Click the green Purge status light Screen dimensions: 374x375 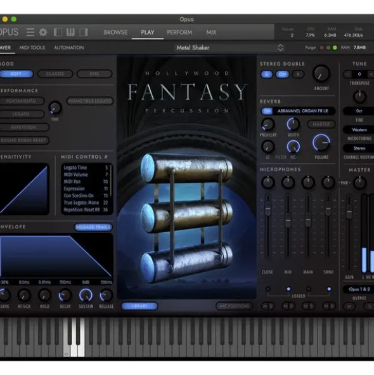pyautogui.click(x=335, y=48)
